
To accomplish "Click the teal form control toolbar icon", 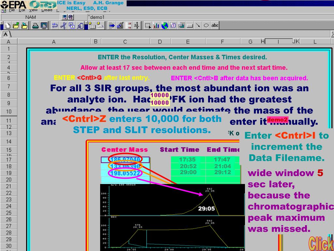I will (181, 26).
